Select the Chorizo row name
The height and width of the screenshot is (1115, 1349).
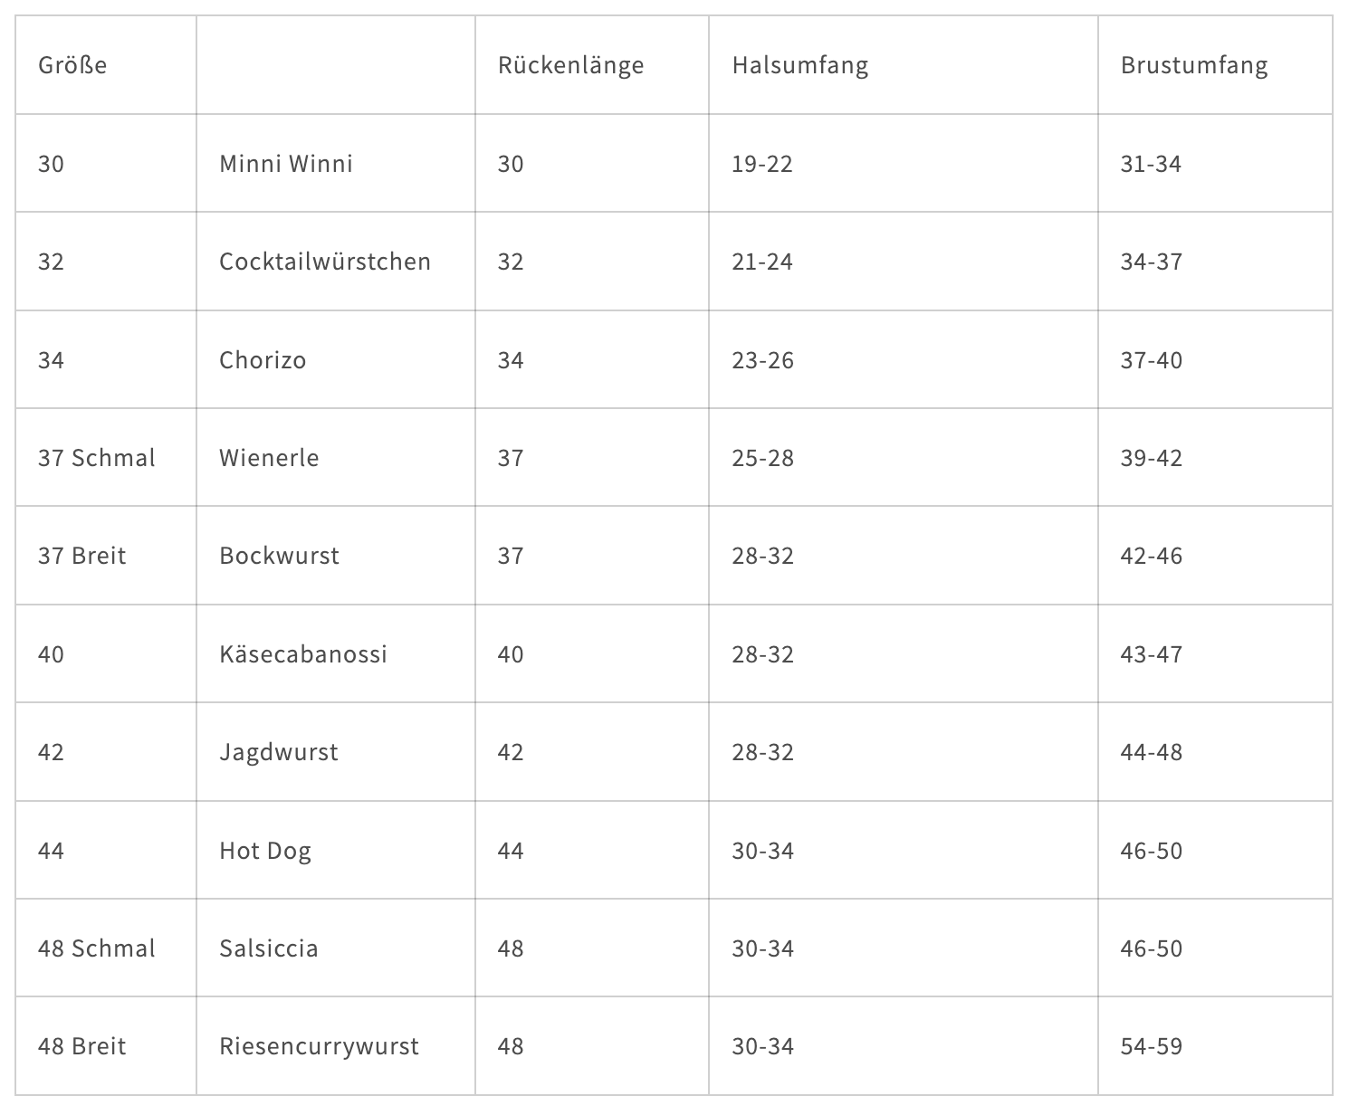pyautogui.click(x=336, y=360)
